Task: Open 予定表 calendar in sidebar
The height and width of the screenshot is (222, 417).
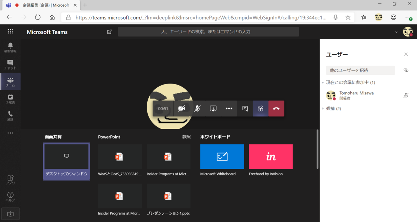Action: click(10, 99)
